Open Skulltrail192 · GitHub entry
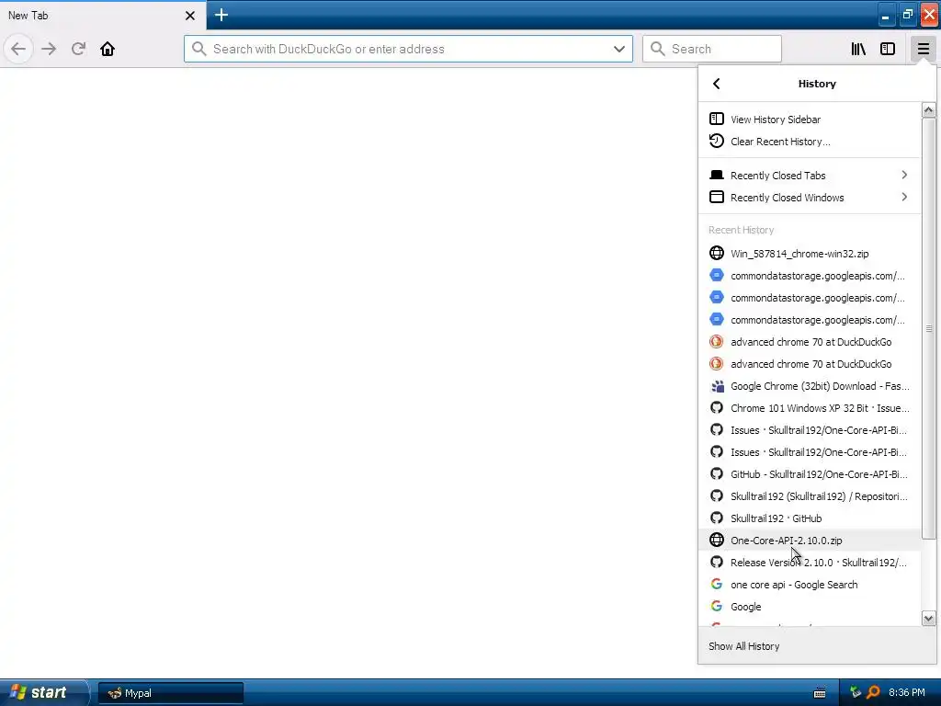Viewport: 941px width, 706px height. pyautogui.click(x=810, y=518)
